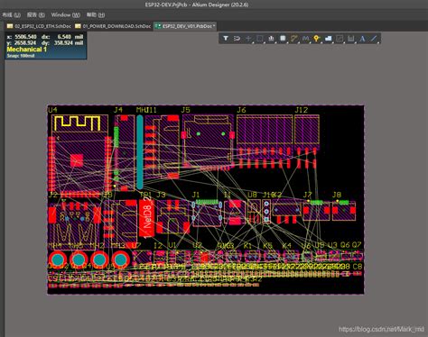Choose the polygon pour toolbar icon
This screenshot has height=337, width=428.
(x=328, y=39)
